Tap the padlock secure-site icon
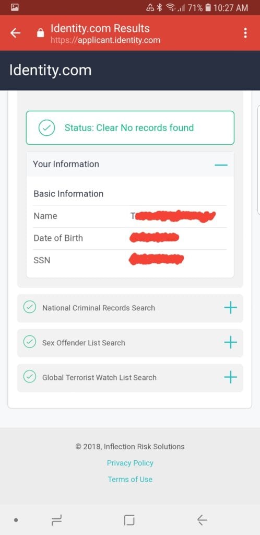 (40, 33)
